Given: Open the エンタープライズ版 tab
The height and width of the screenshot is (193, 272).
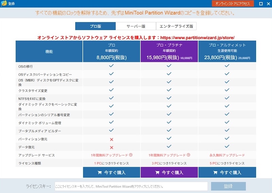Looking at the screenshot, I should 176,26.
